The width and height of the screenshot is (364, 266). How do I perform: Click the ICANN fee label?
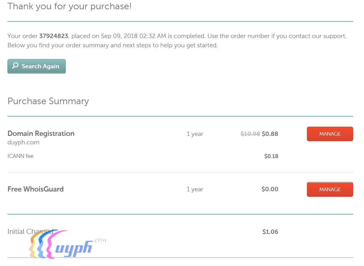(x=20, y=156)
